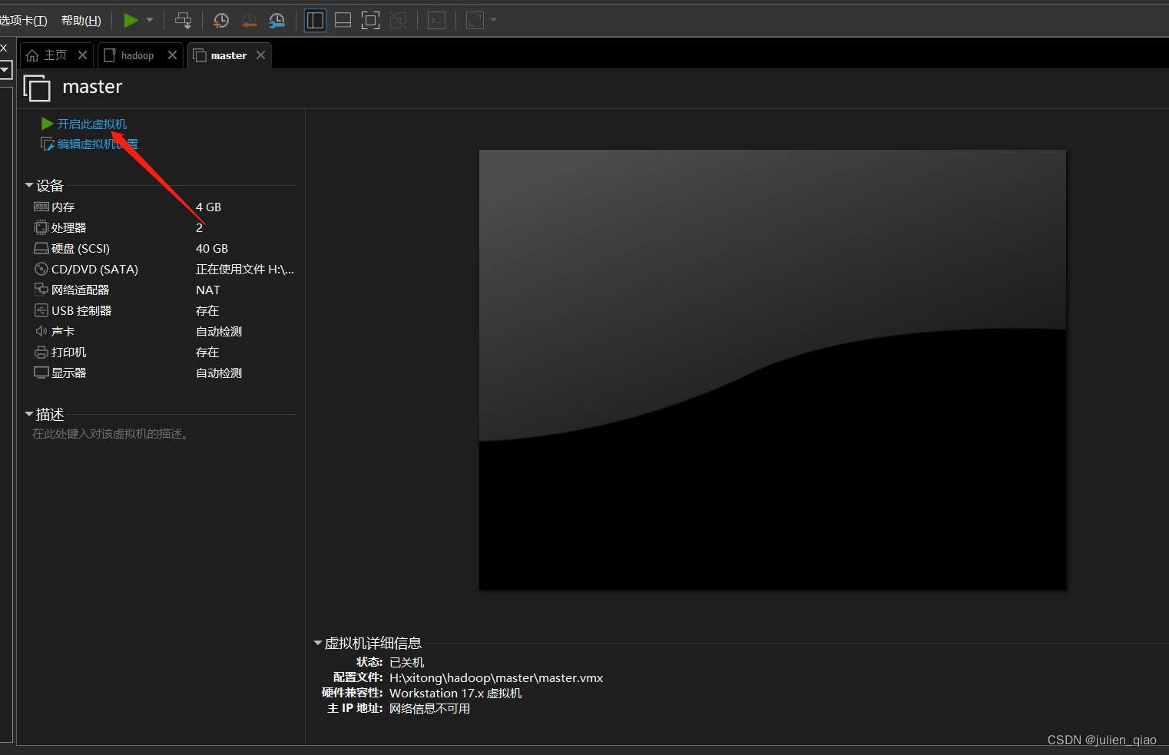Click the USB controller icon
This screenshot has height=755, width=1169.
[41, 310]
